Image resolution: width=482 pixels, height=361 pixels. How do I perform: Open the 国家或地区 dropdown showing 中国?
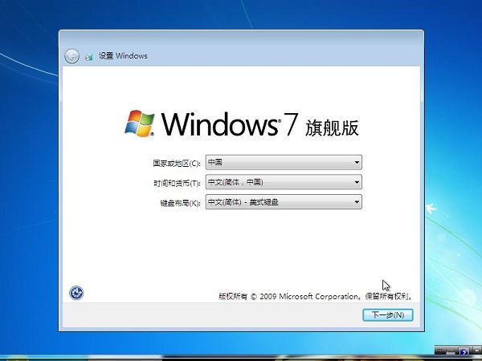tap(284, 162)
